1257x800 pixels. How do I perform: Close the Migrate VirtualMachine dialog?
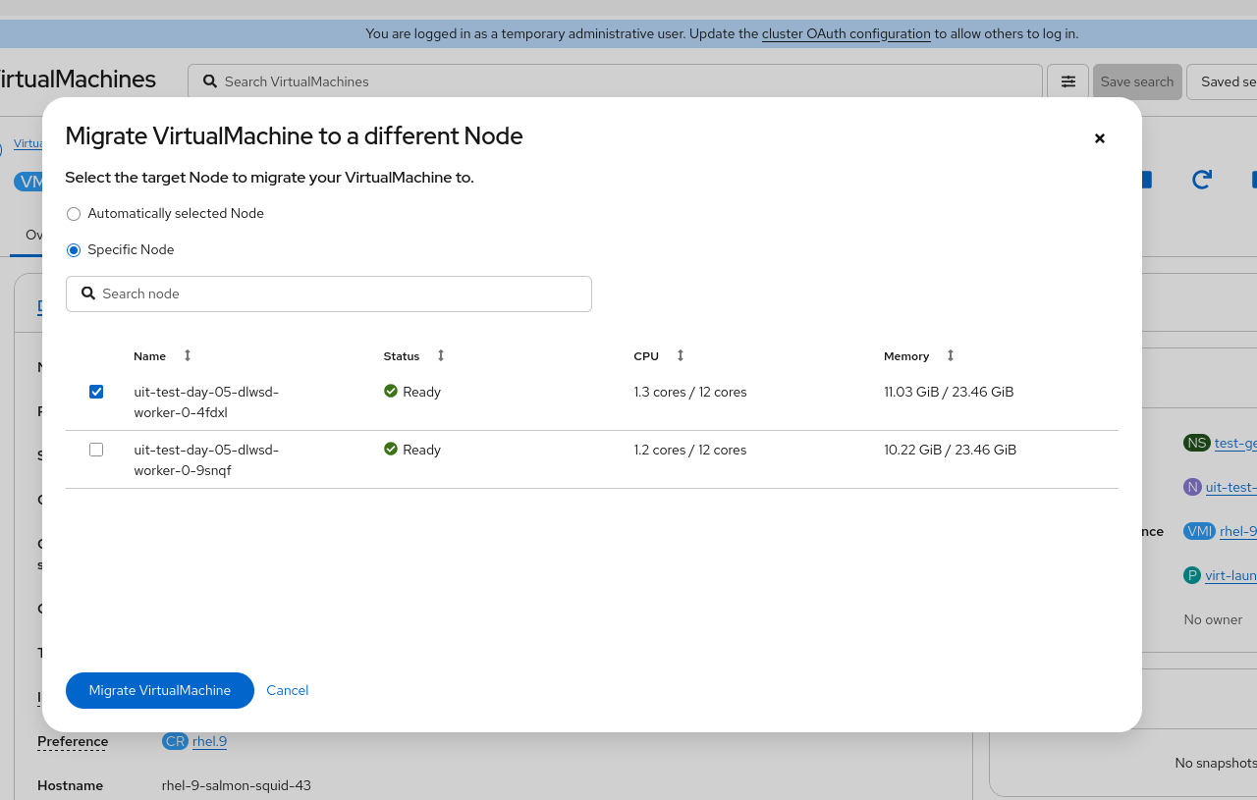tap(1100, 138)
